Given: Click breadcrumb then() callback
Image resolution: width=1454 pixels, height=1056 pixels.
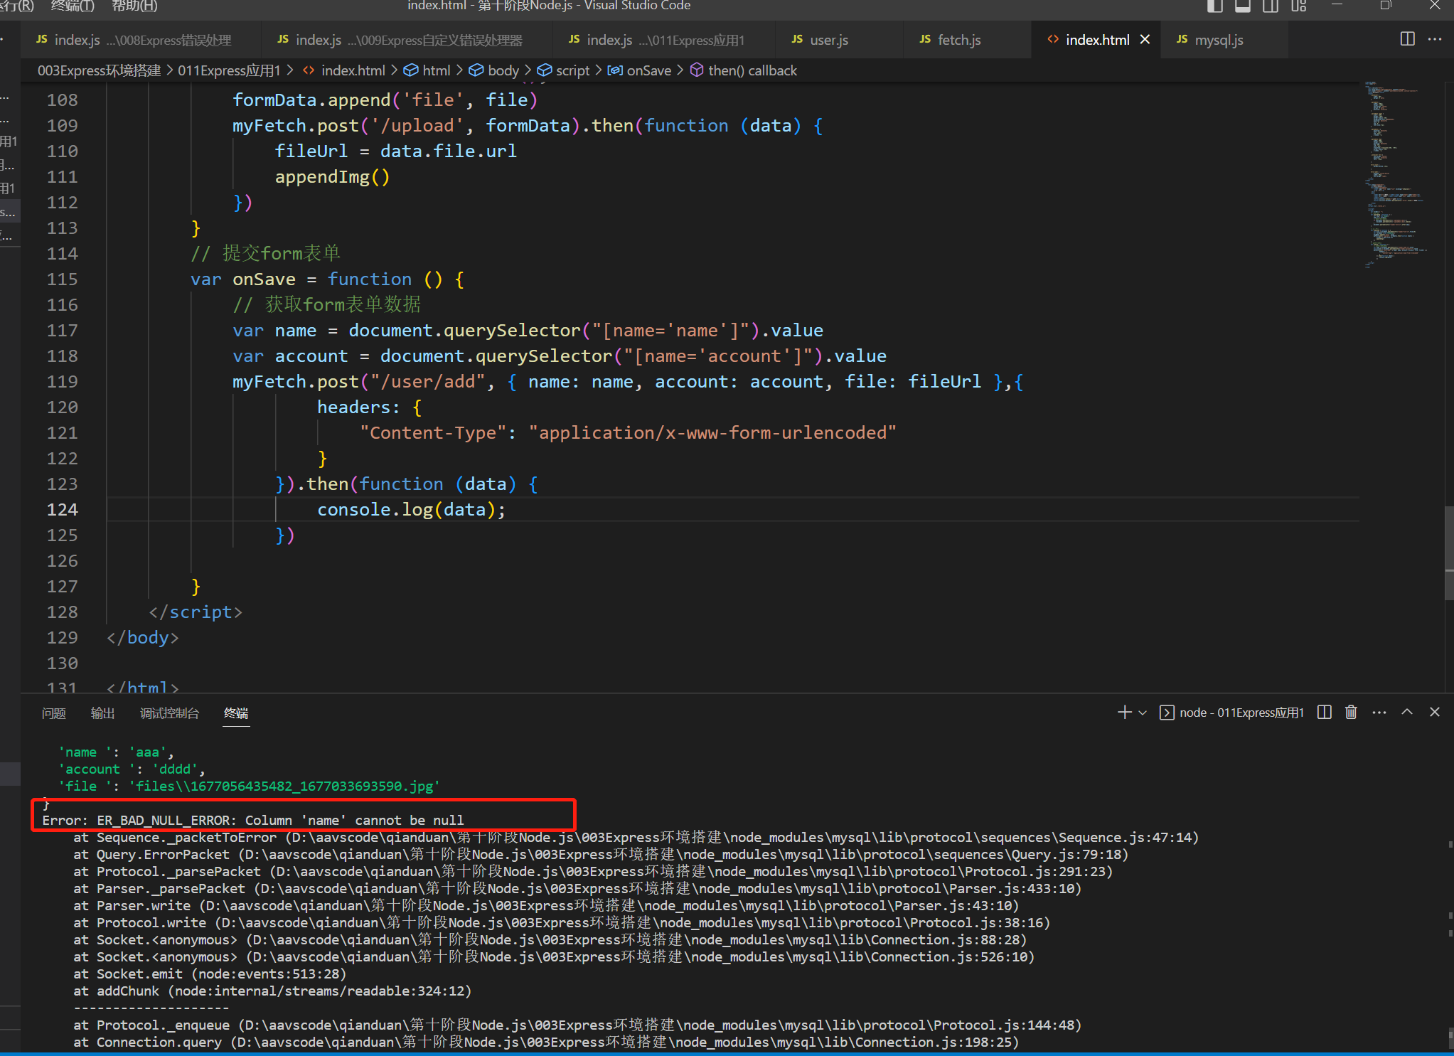Looking at the screenshot, I should coord(744,70).
